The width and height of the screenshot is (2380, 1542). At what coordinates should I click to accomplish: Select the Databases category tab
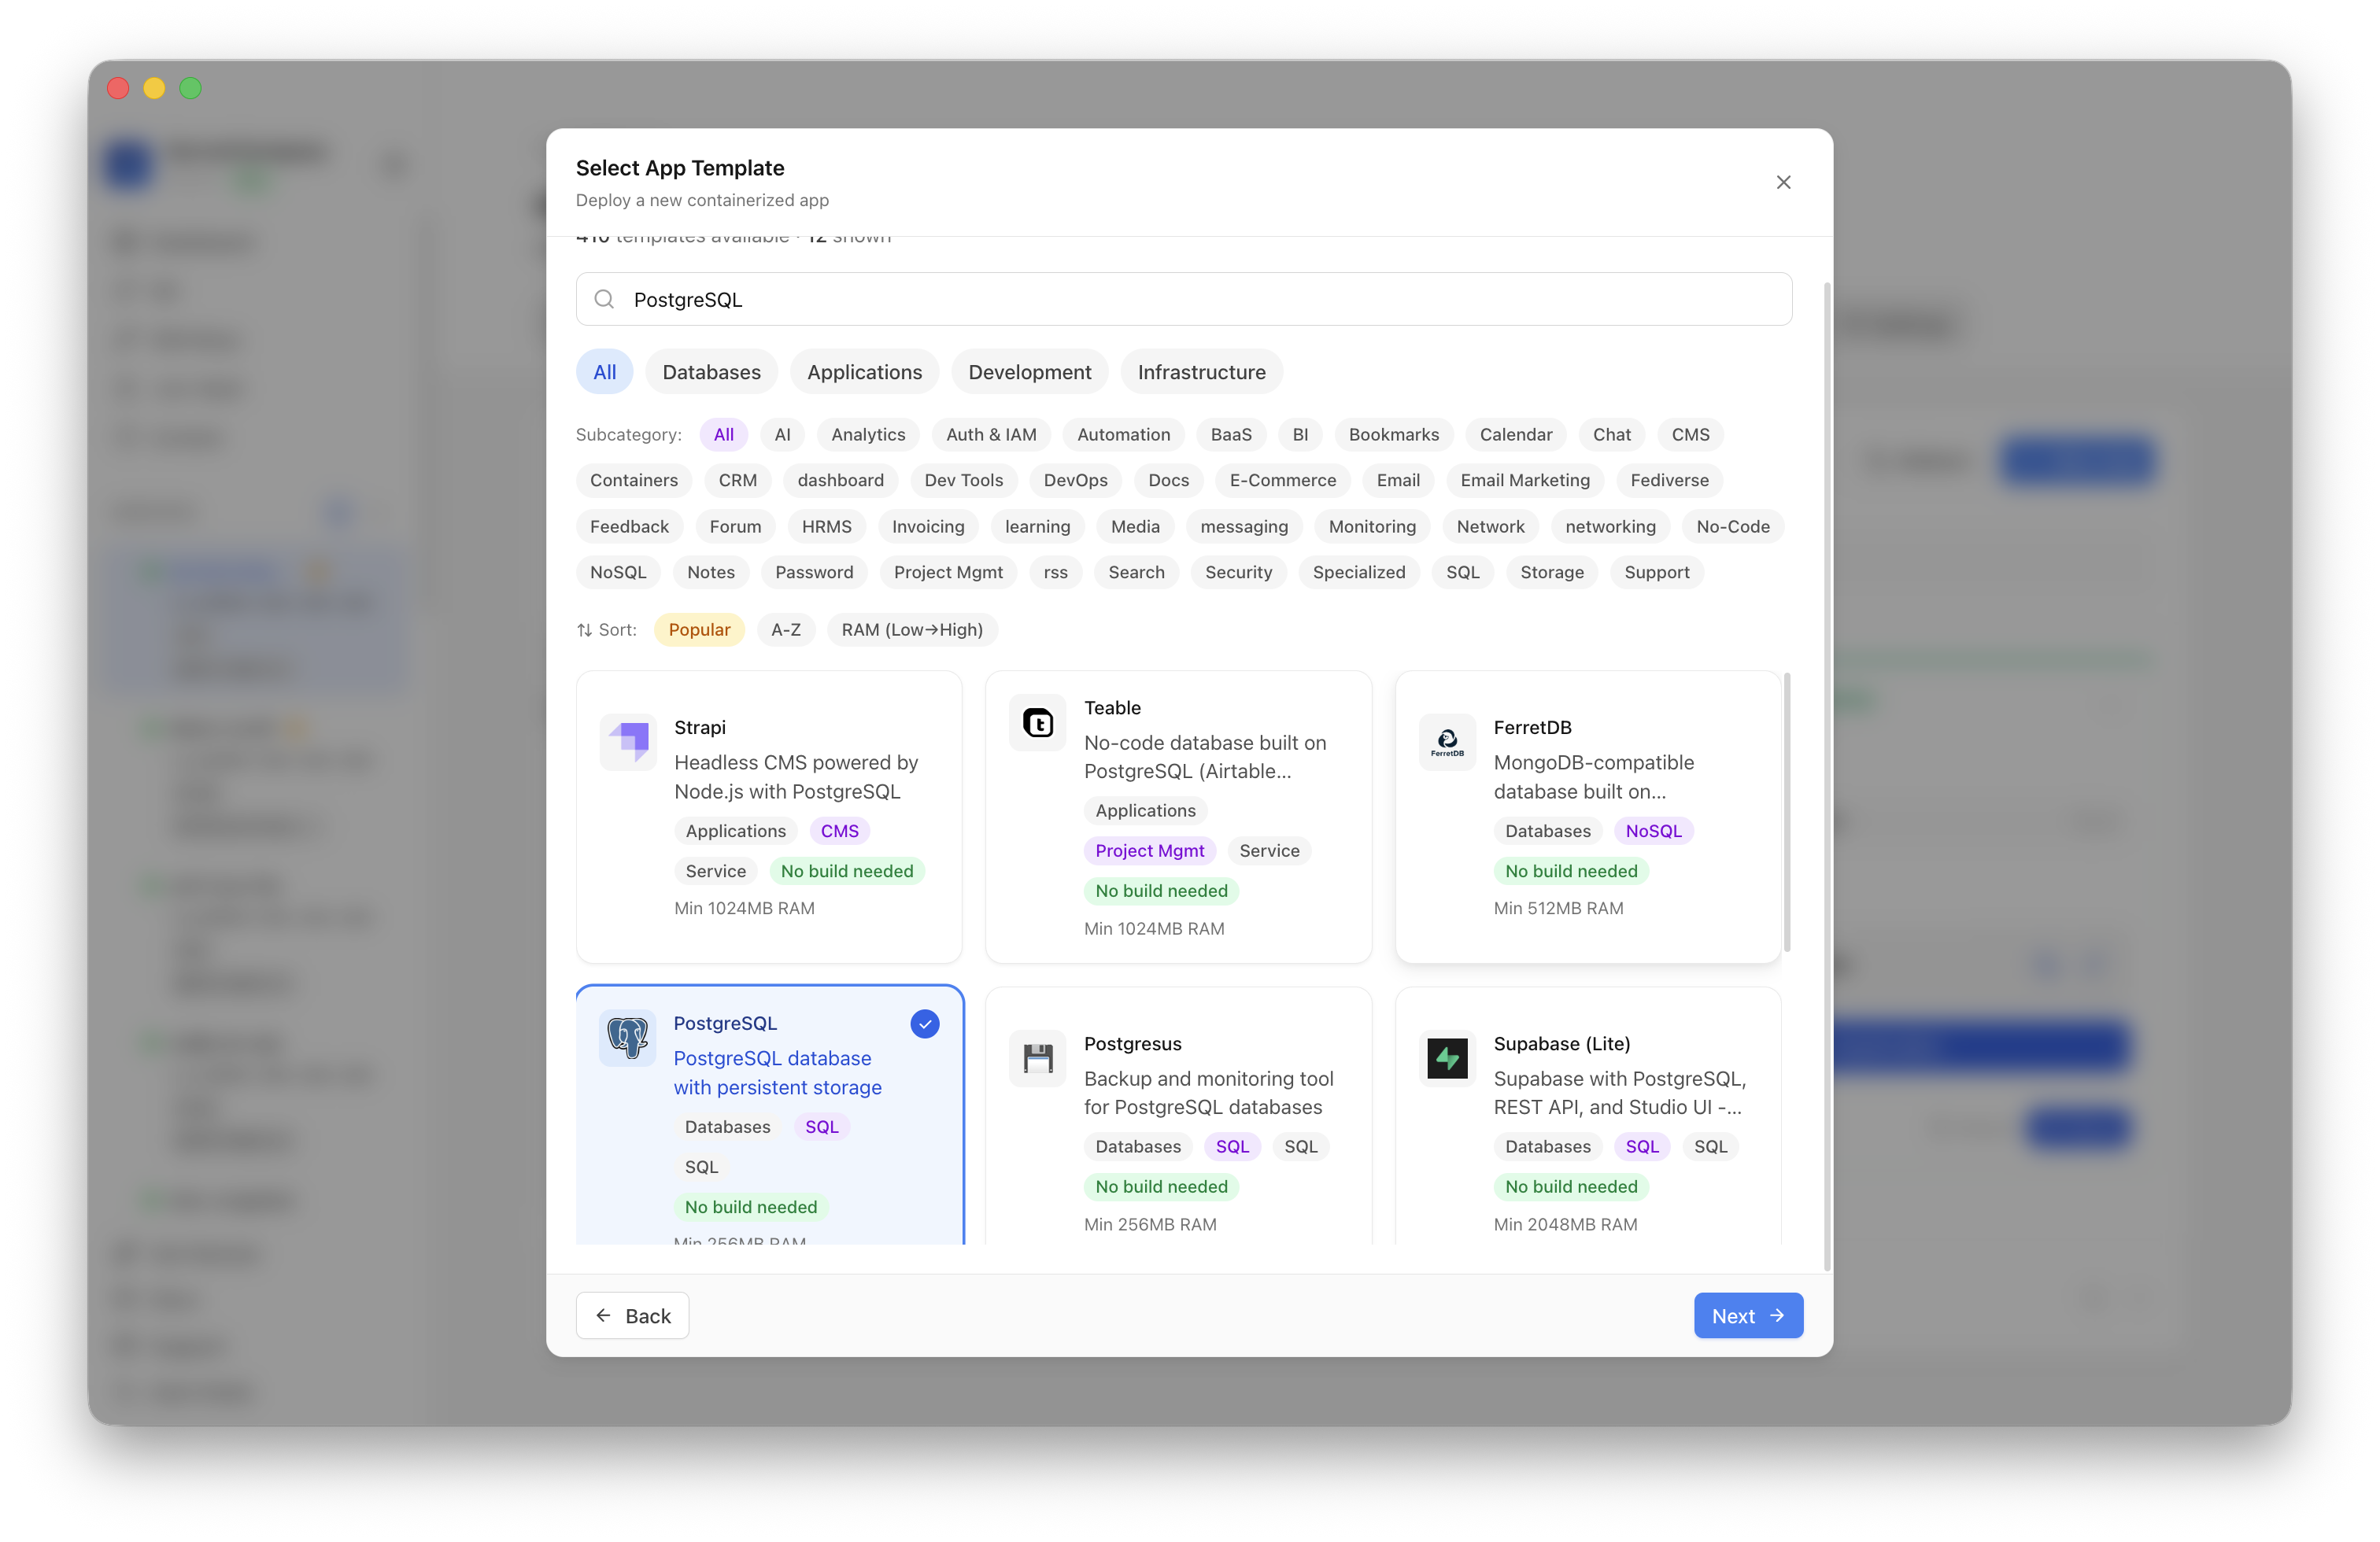click(711, 372)
